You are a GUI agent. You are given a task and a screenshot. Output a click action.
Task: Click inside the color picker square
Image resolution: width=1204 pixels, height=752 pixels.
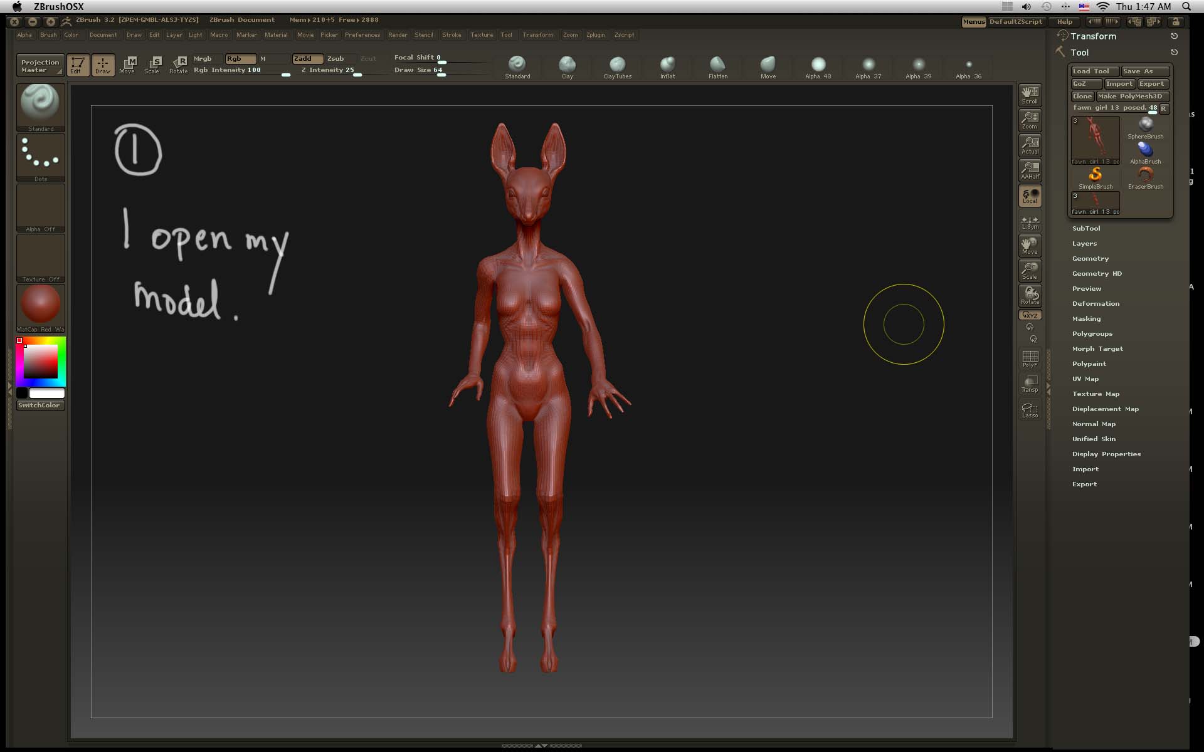tap(41, 361)
